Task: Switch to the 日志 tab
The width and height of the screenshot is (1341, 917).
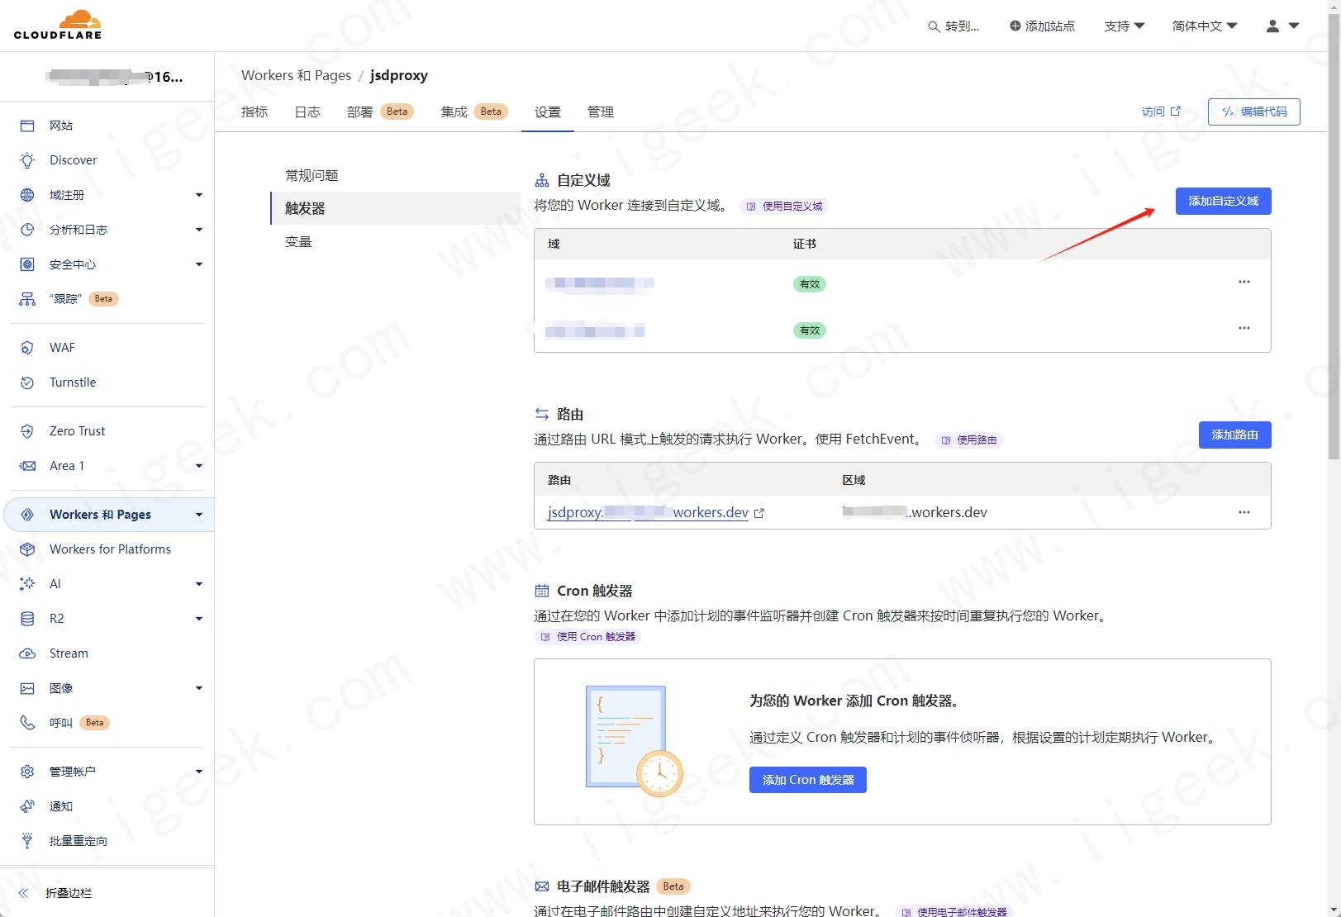Action: [x=307, y=112]
